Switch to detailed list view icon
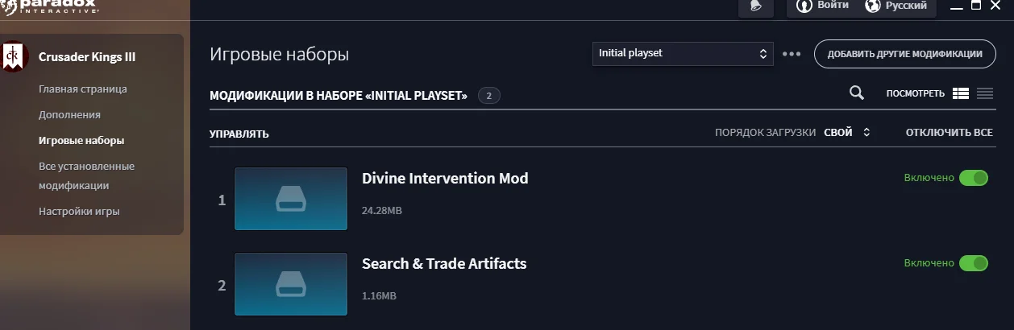This screenshot has height=330, width=1014. [x=960, y=93]
